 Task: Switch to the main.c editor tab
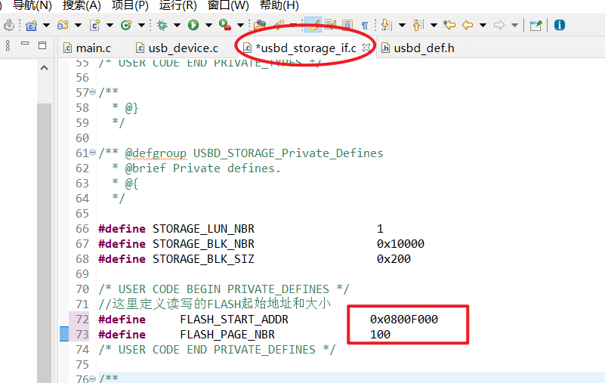(88, 48)
